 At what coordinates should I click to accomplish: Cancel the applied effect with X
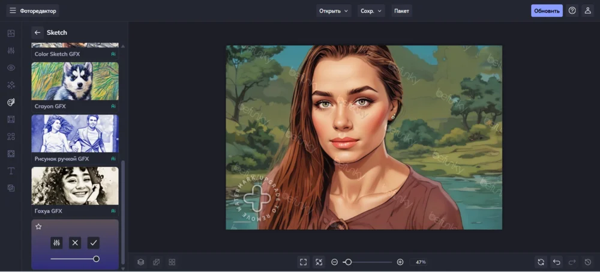pos(75,243)
